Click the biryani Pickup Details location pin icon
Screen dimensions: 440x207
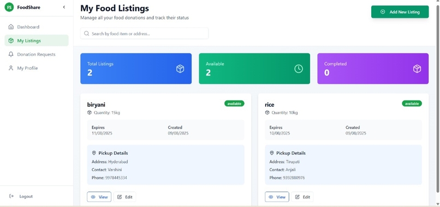pos(94,153)
